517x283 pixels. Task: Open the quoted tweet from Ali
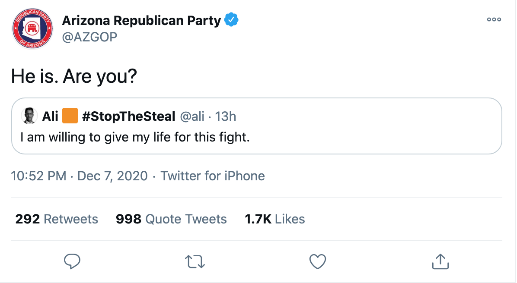coord(256,138)
